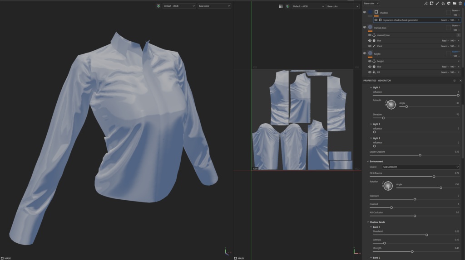Screen dimensions: 465x260
Task: Open Default - sRGB dropdown in 3D viewport
Action: coord(179,6)
